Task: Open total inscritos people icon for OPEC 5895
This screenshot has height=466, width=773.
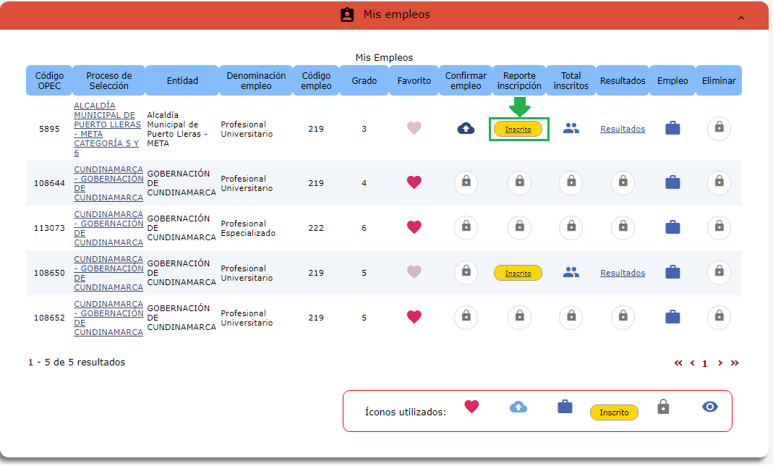Action: pos(571,129)
